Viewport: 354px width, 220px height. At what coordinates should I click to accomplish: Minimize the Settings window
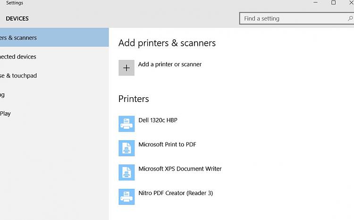[315, 2]
